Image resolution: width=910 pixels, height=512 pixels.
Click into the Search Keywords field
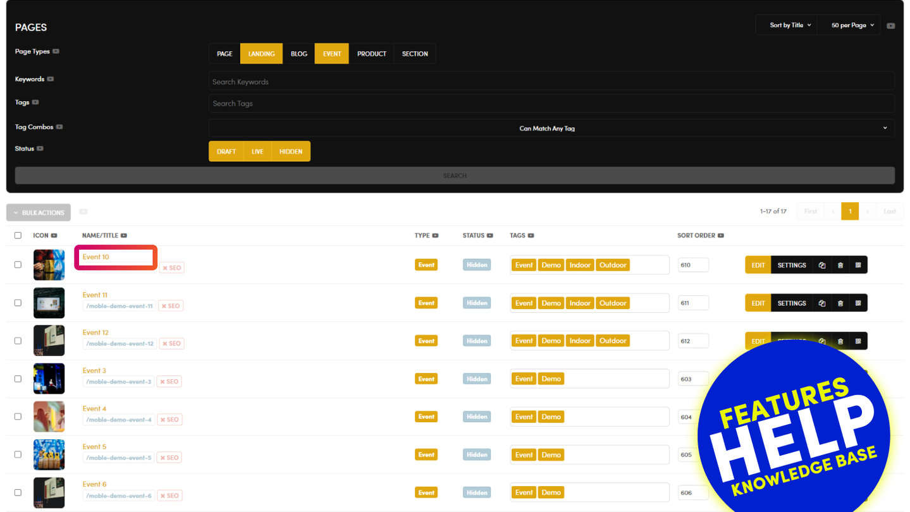(x=551, y=82)
